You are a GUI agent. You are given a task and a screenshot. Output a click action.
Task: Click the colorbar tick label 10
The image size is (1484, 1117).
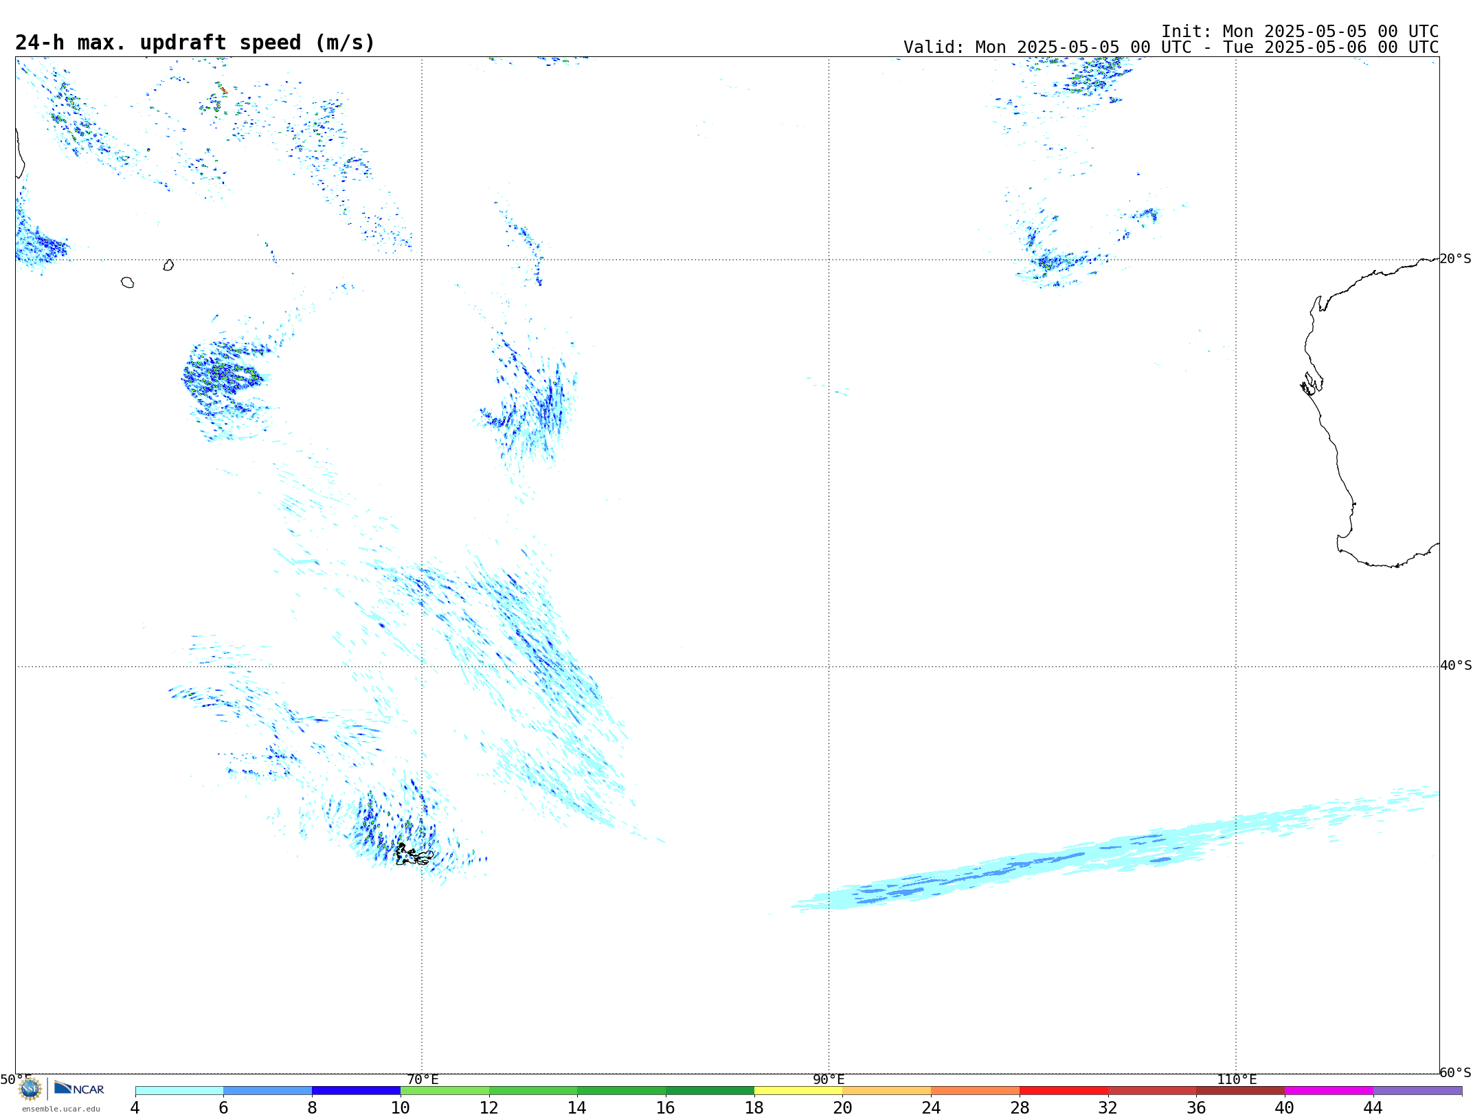tap(401, 1107)
